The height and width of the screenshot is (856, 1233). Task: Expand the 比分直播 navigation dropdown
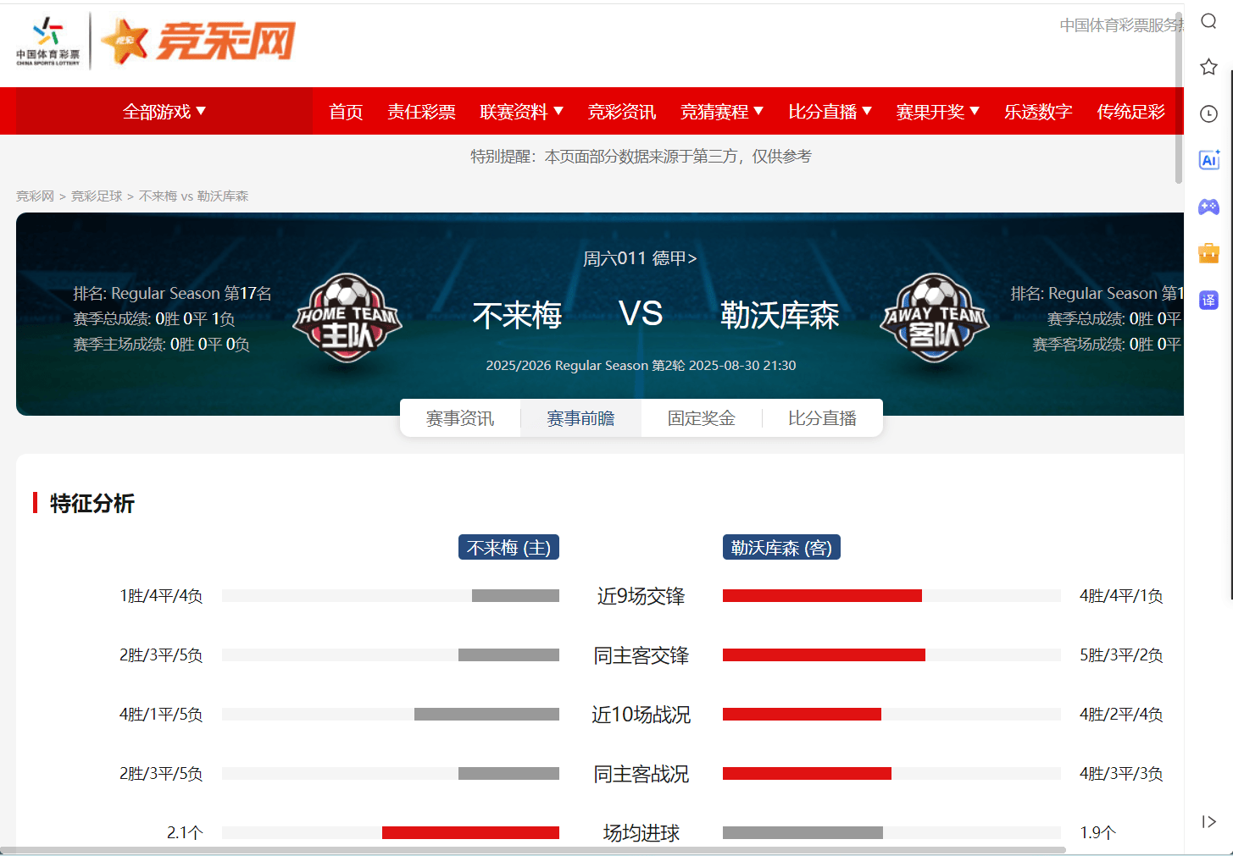point(830,112)
